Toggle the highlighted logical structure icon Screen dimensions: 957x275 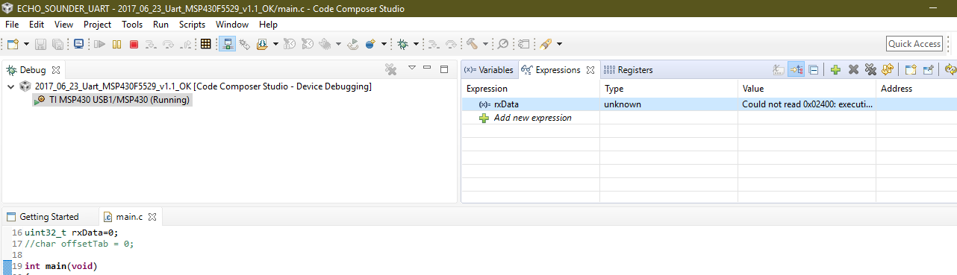point(796,69)
